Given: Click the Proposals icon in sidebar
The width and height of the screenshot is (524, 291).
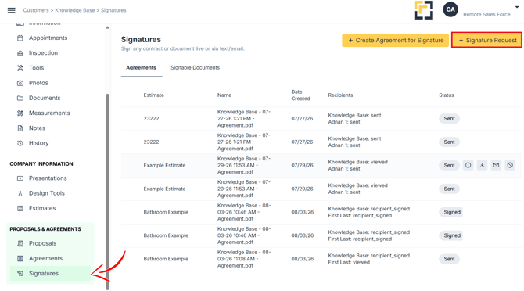Looking at the screenshot, I should point(20,243).
